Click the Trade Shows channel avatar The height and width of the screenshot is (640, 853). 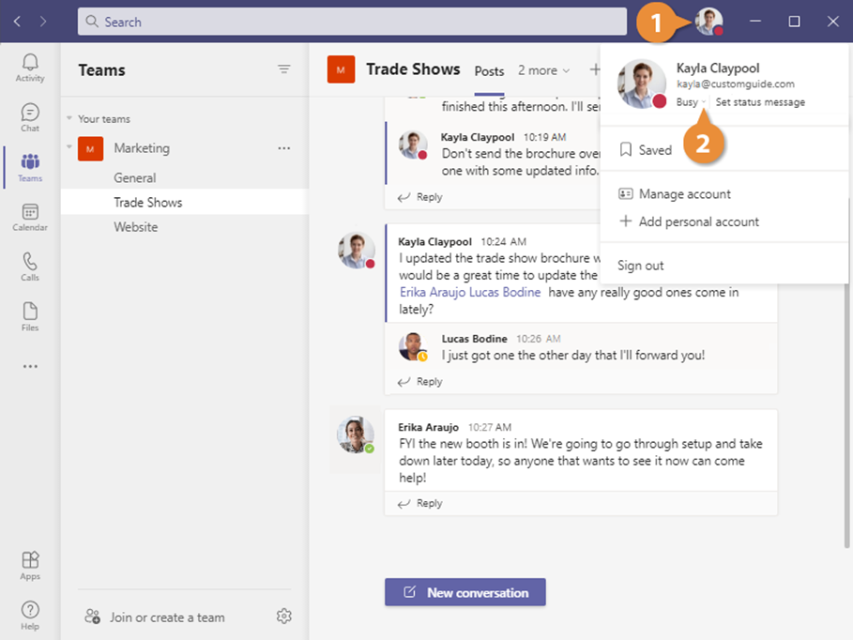tap(341, 69)
